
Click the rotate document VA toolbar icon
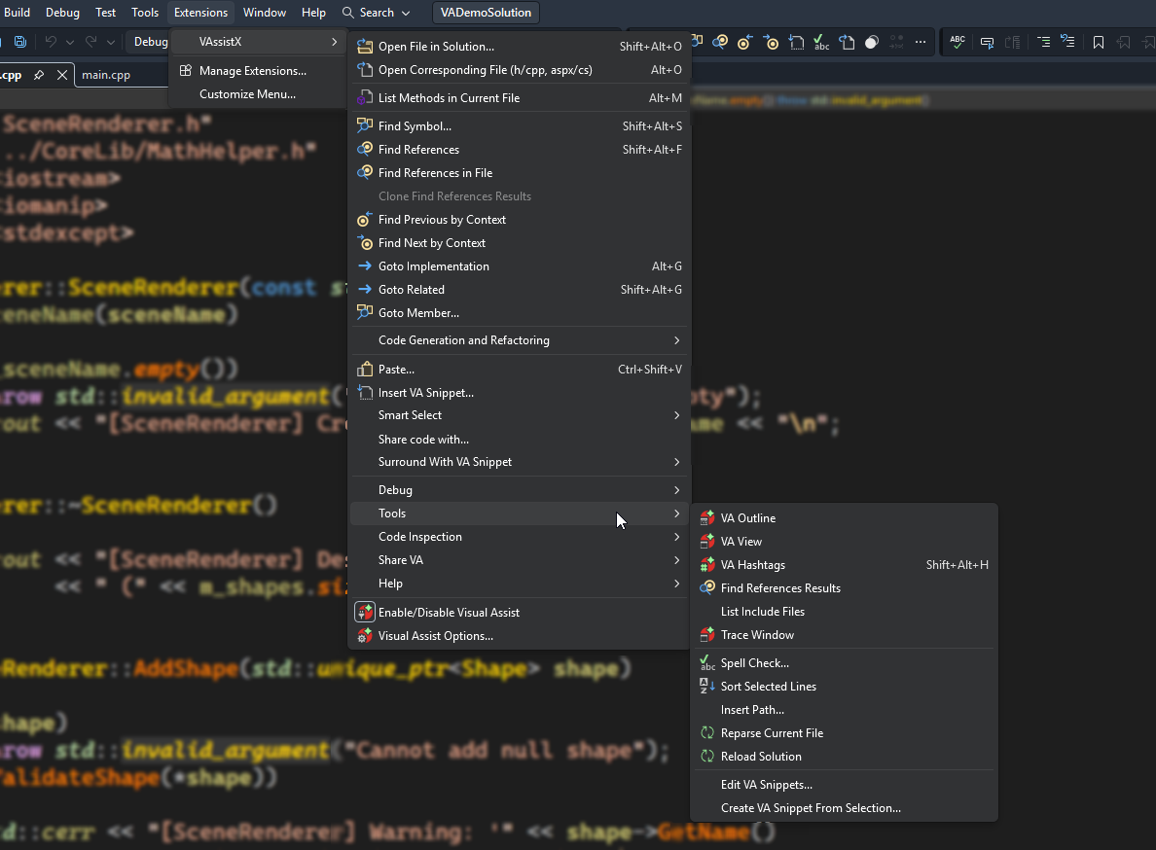tap(848, 42)
